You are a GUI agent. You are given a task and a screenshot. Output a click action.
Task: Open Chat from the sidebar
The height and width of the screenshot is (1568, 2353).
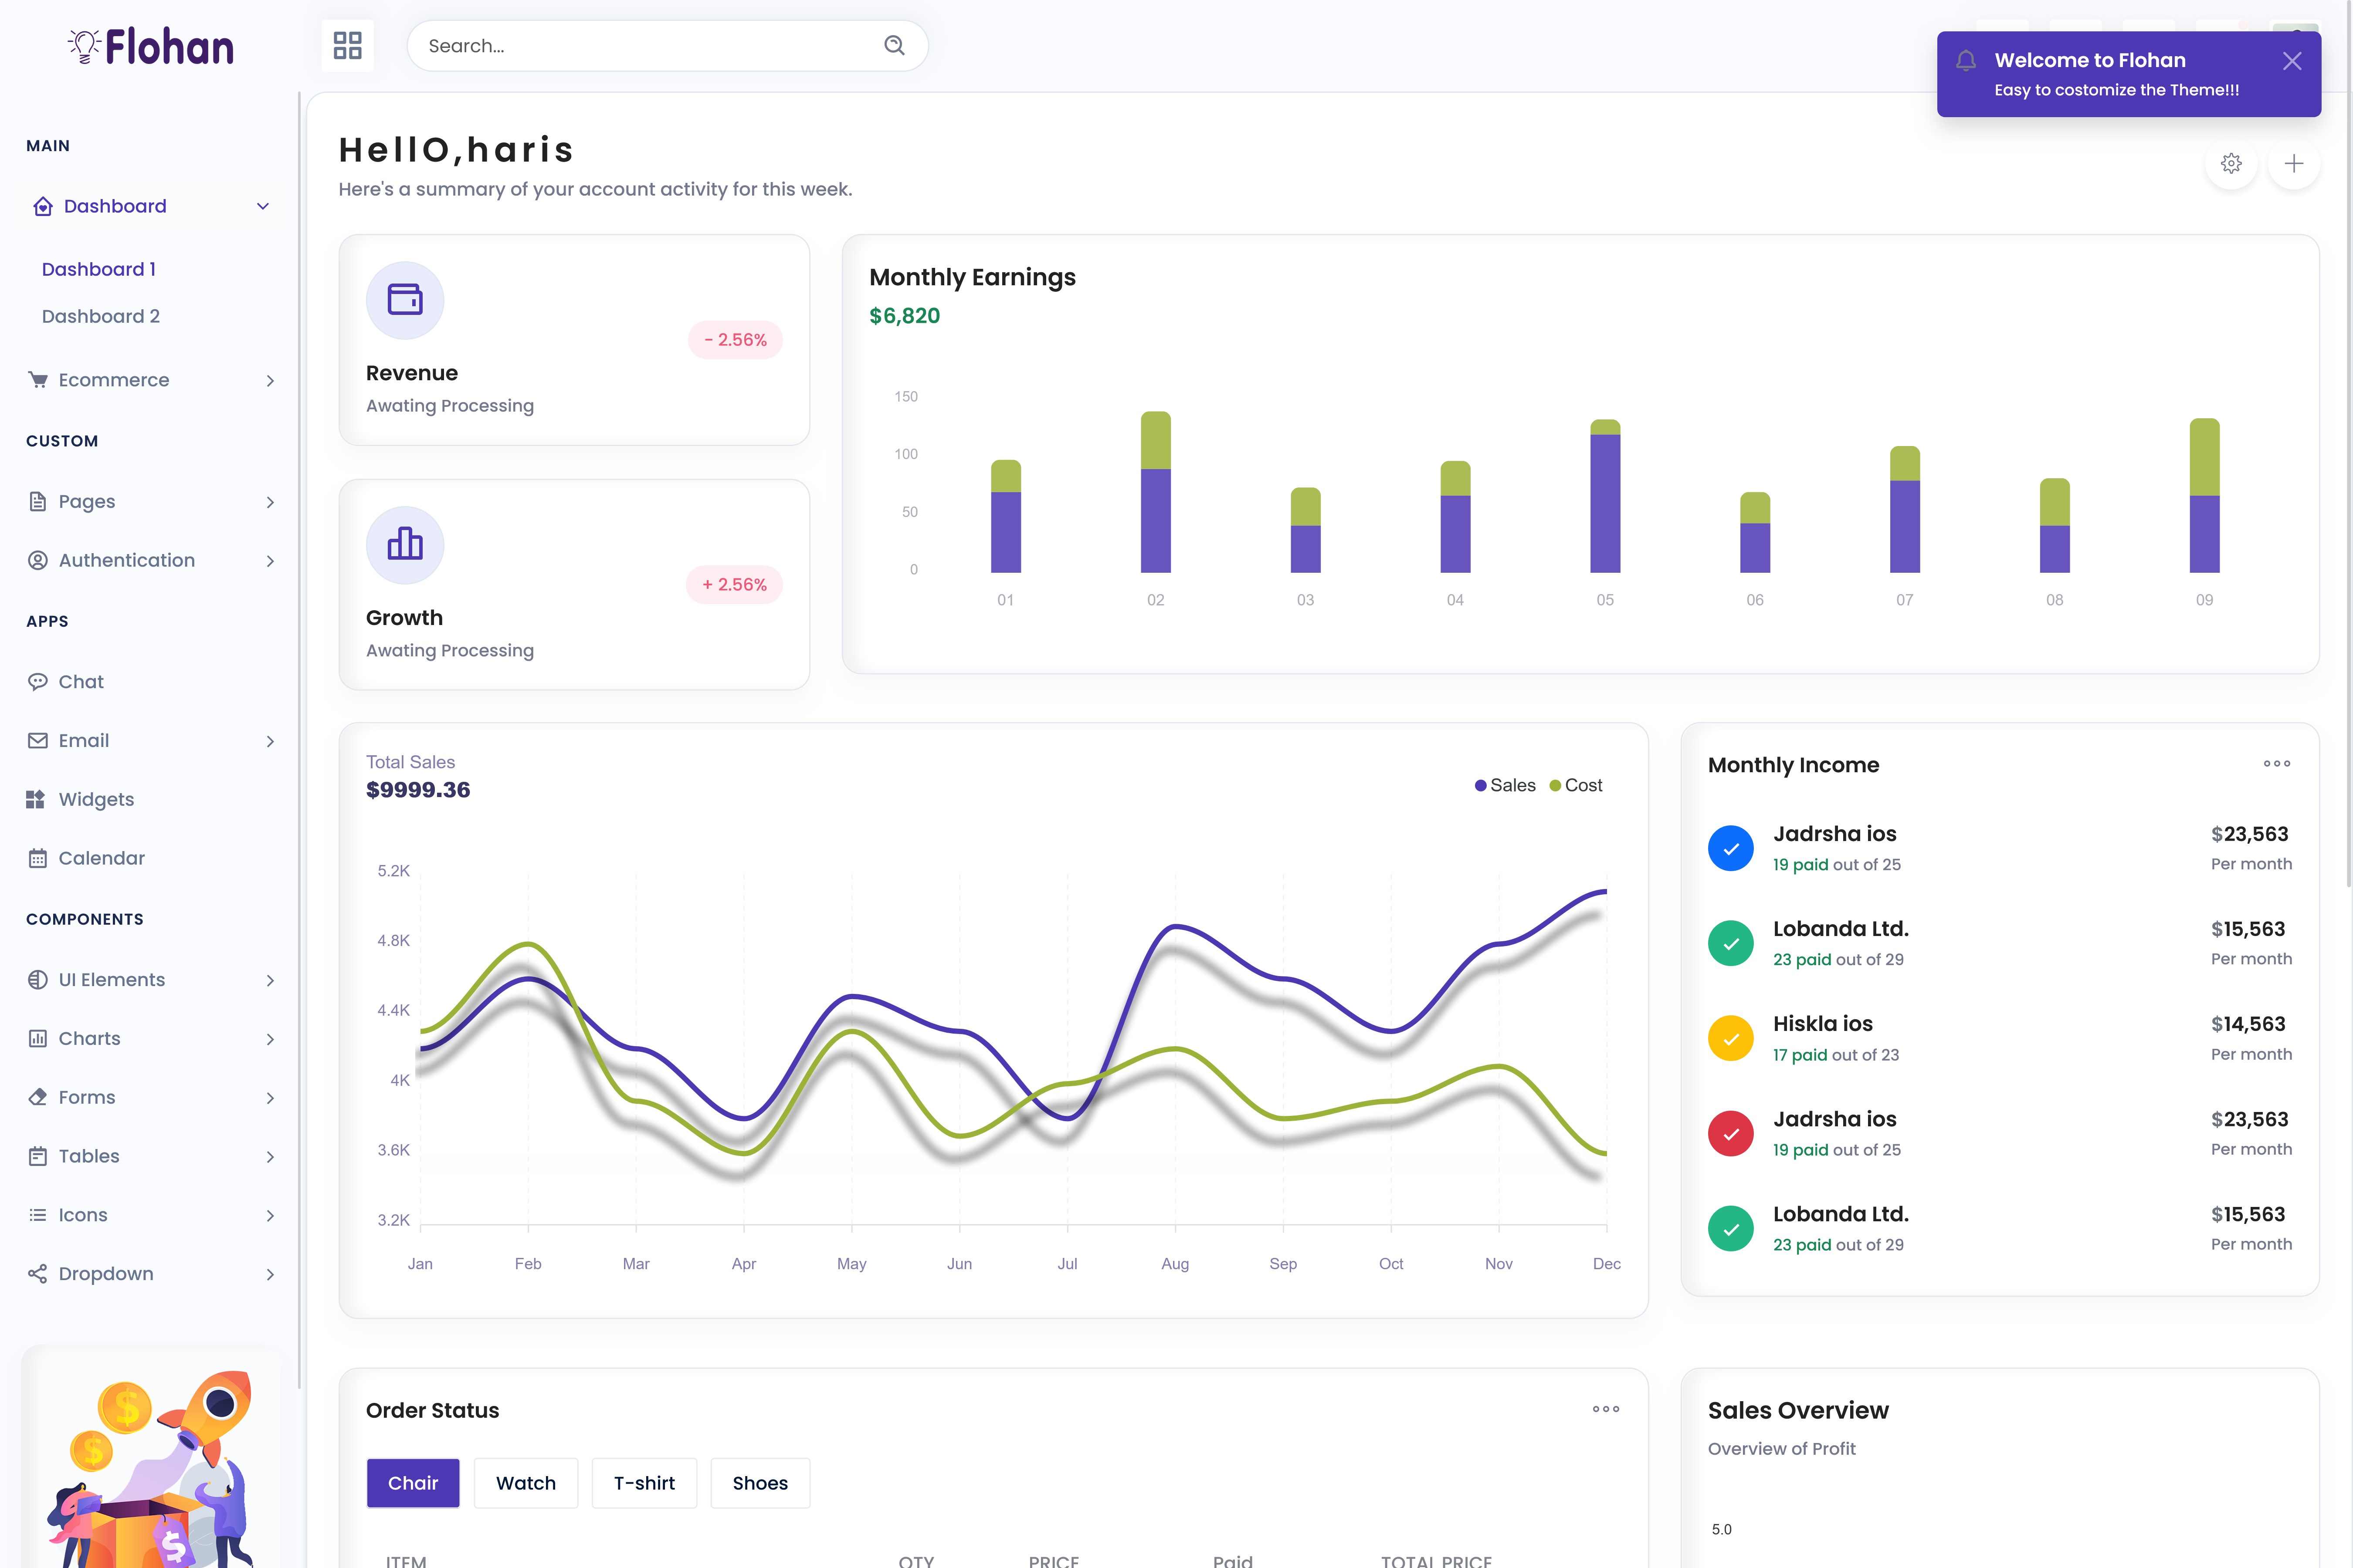(x=81, y=681)
